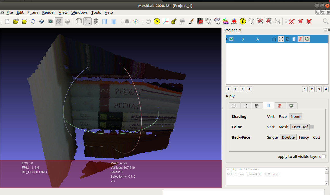Set Back-Face mode to Cull
330x195 pixels.
click(x=316, y=137)
